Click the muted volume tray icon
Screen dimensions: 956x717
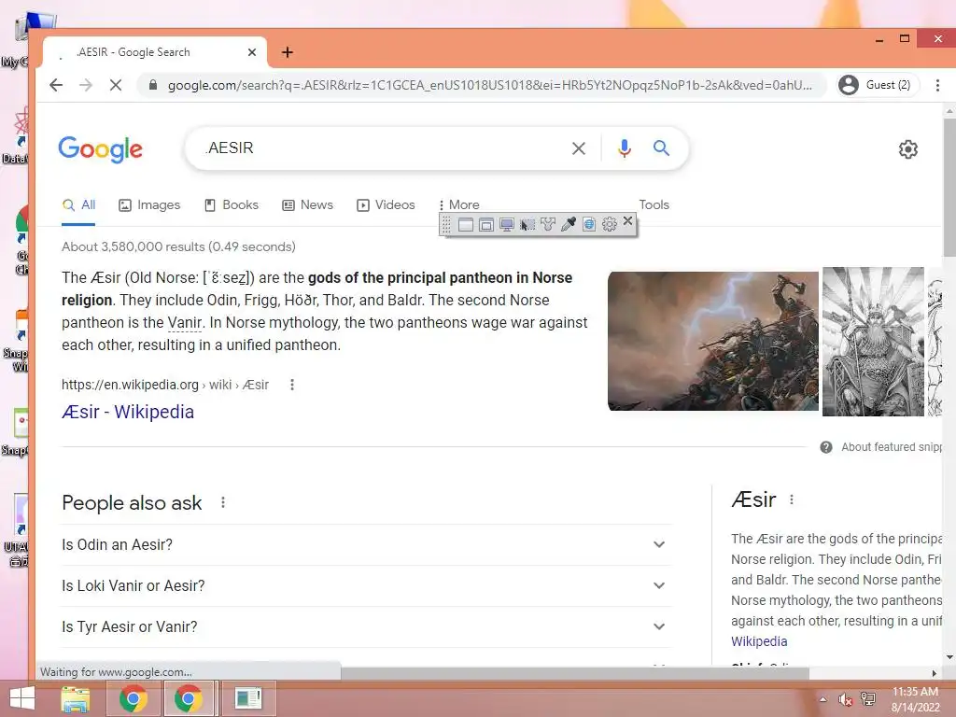click(x=845, y=699)
